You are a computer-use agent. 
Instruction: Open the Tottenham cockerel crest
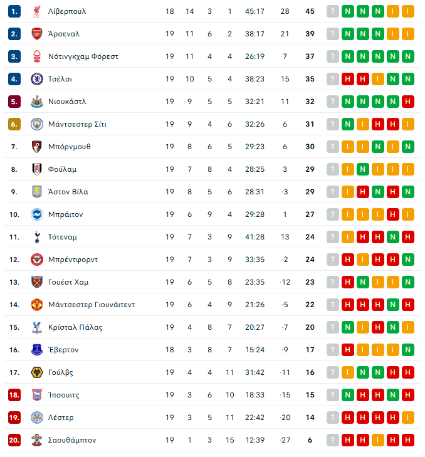(x=36, y=237)
